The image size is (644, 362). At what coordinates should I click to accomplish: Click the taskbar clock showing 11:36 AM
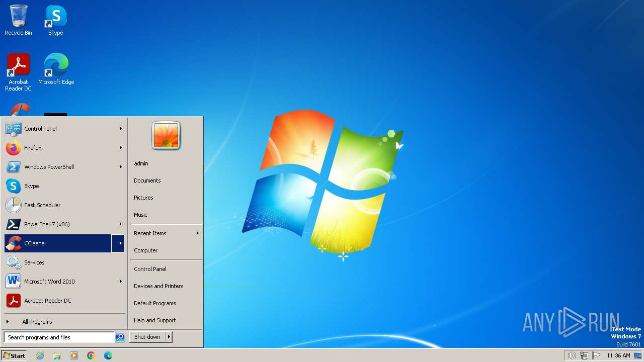618,355
